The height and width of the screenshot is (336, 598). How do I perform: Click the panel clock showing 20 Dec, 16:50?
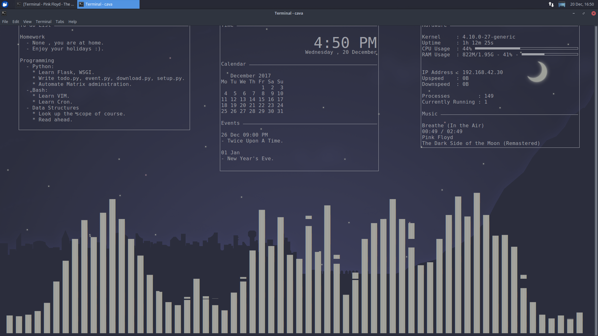[x=582, y=4]
